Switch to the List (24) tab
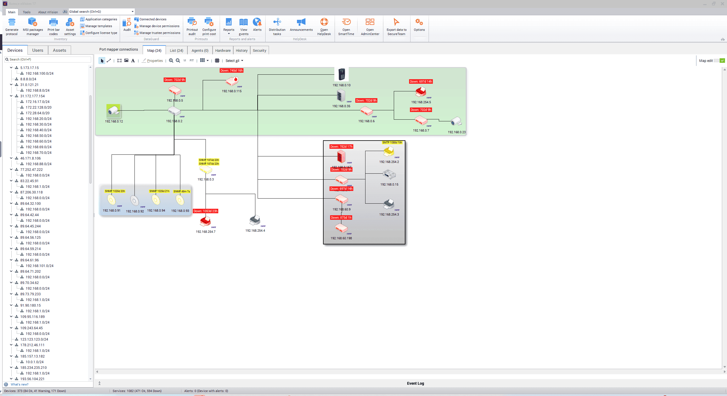The height and width of the screenshot is (396, 727). [x=176, y=50]
